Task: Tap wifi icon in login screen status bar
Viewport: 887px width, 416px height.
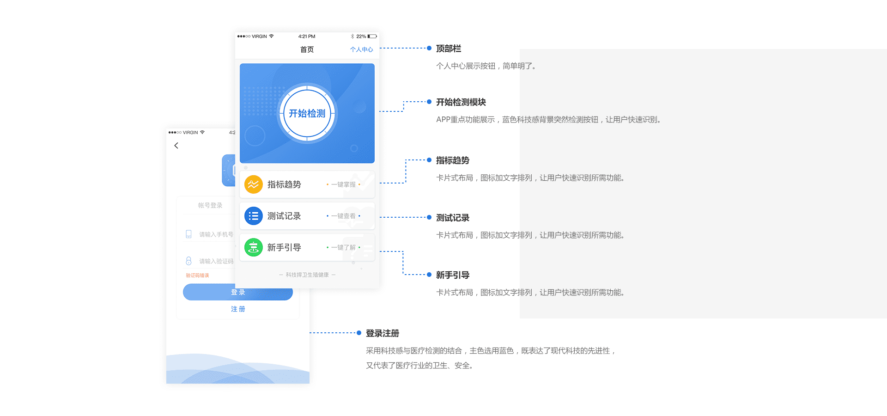Action: click(x=202, y=132)
